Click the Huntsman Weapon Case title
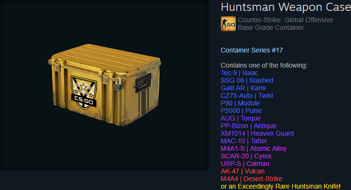The image size is (351, 190). pyautogui.click(x=286, y=7)
